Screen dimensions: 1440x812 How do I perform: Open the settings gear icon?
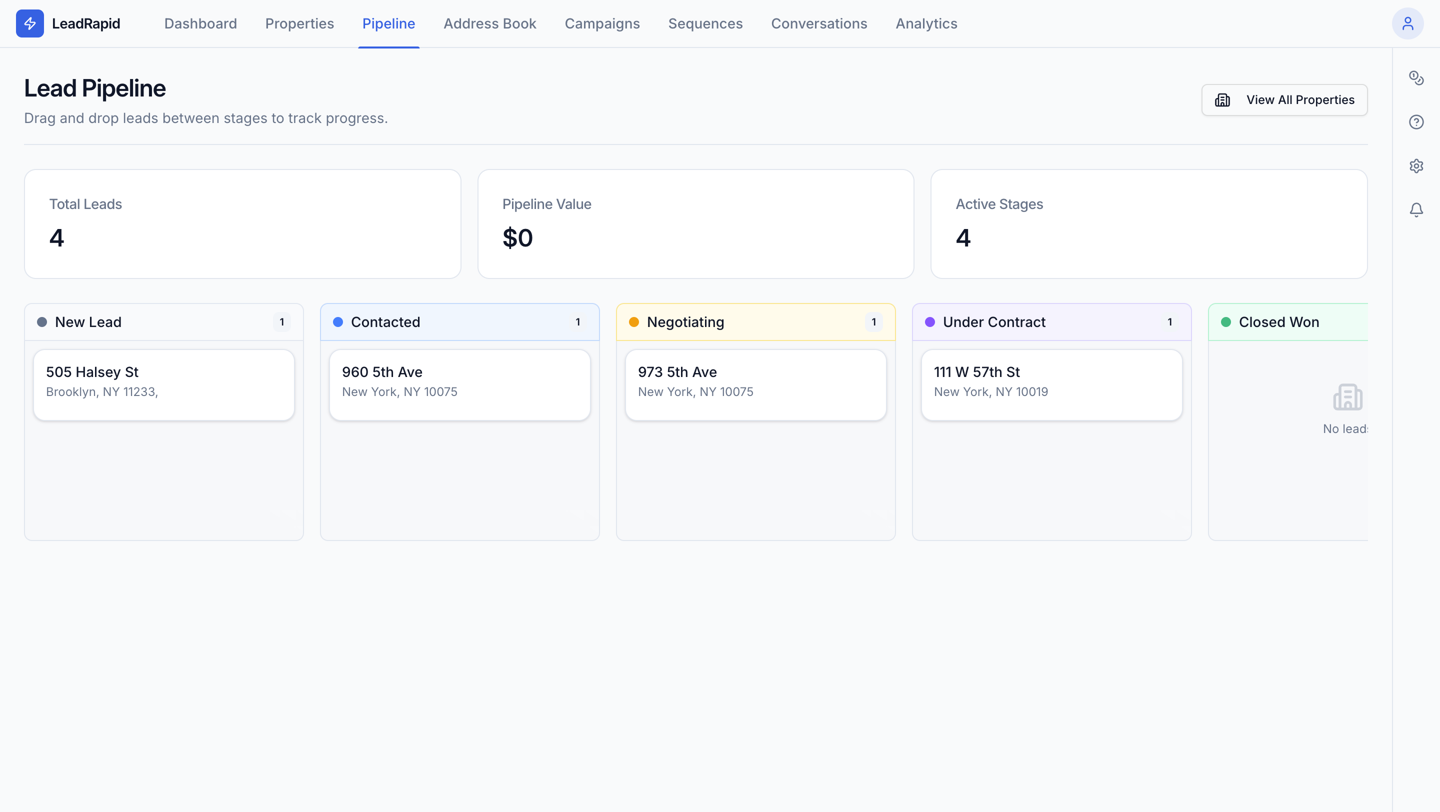click(1415, 166)
